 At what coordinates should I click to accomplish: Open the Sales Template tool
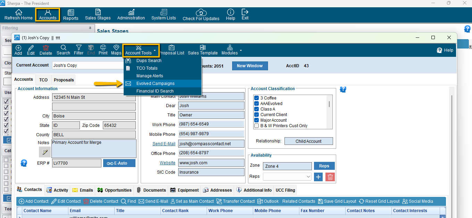coord(203,50)
